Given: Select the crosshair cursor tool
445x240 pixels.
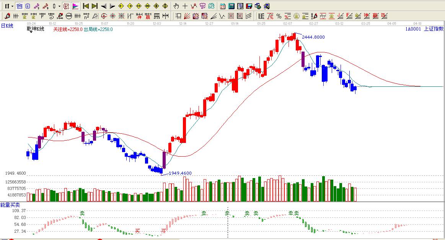Looking at the screenshot, I should coord(185,6).
